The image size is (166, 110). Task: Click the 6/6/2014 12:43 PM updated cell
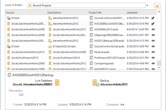point(138,29)
